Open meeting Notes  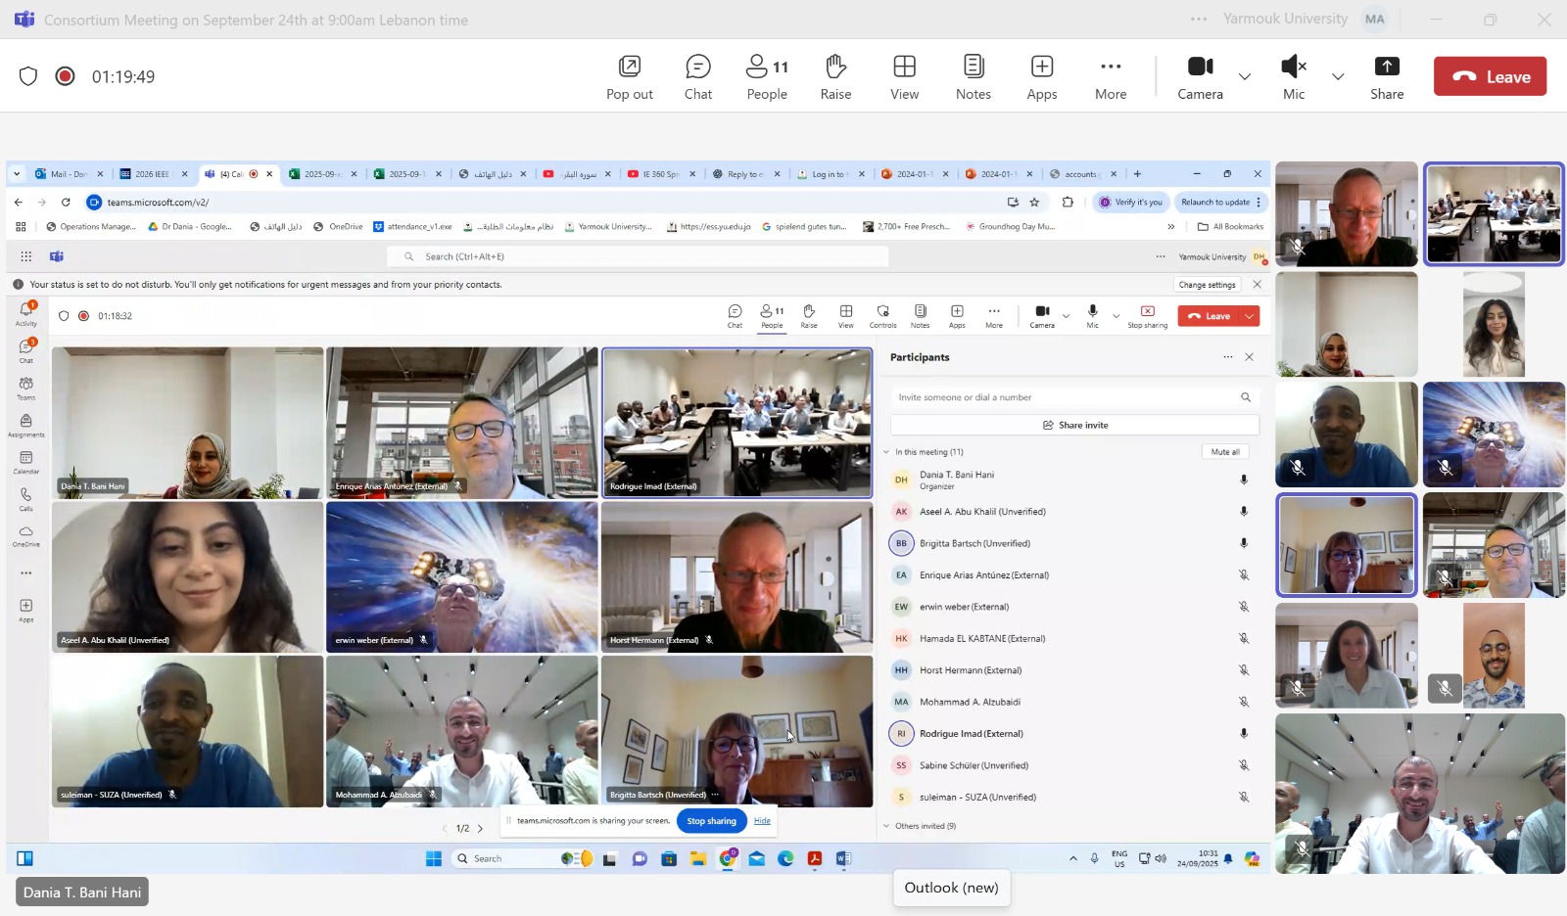coord(973,77)
